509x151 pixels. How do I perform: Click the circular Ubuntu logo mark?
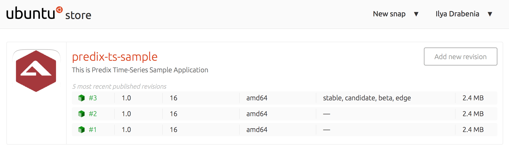point(59,10)
